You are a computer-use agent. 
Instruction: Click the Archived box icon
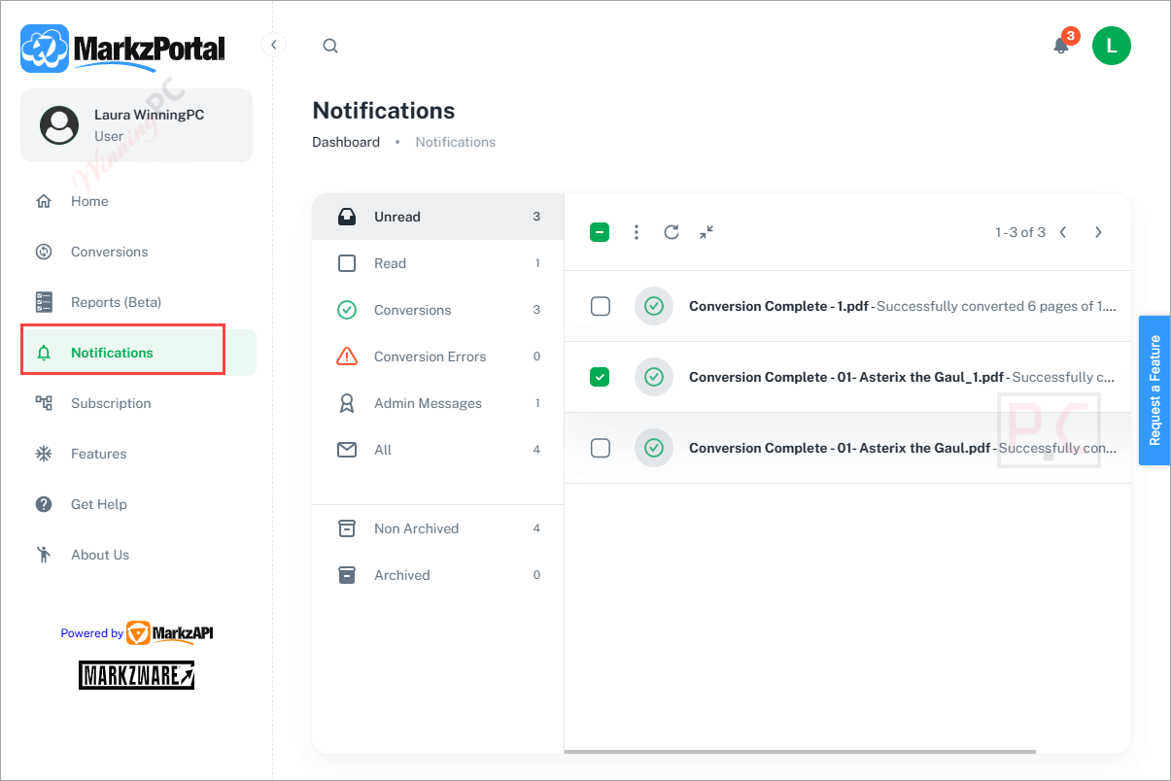(347, 575)
